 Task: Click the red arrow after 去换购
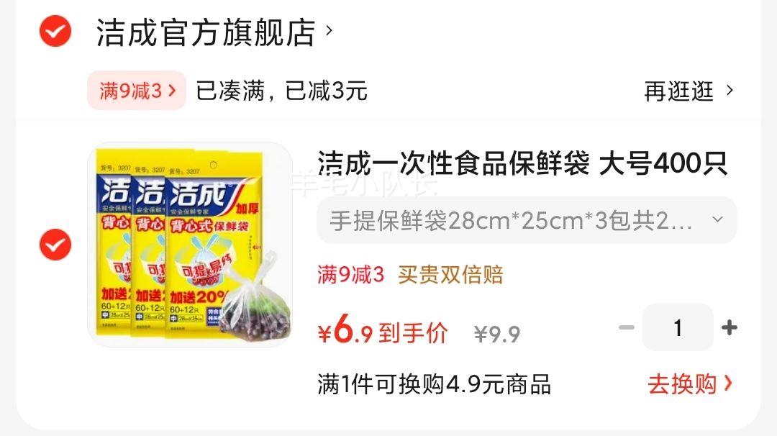727,383
